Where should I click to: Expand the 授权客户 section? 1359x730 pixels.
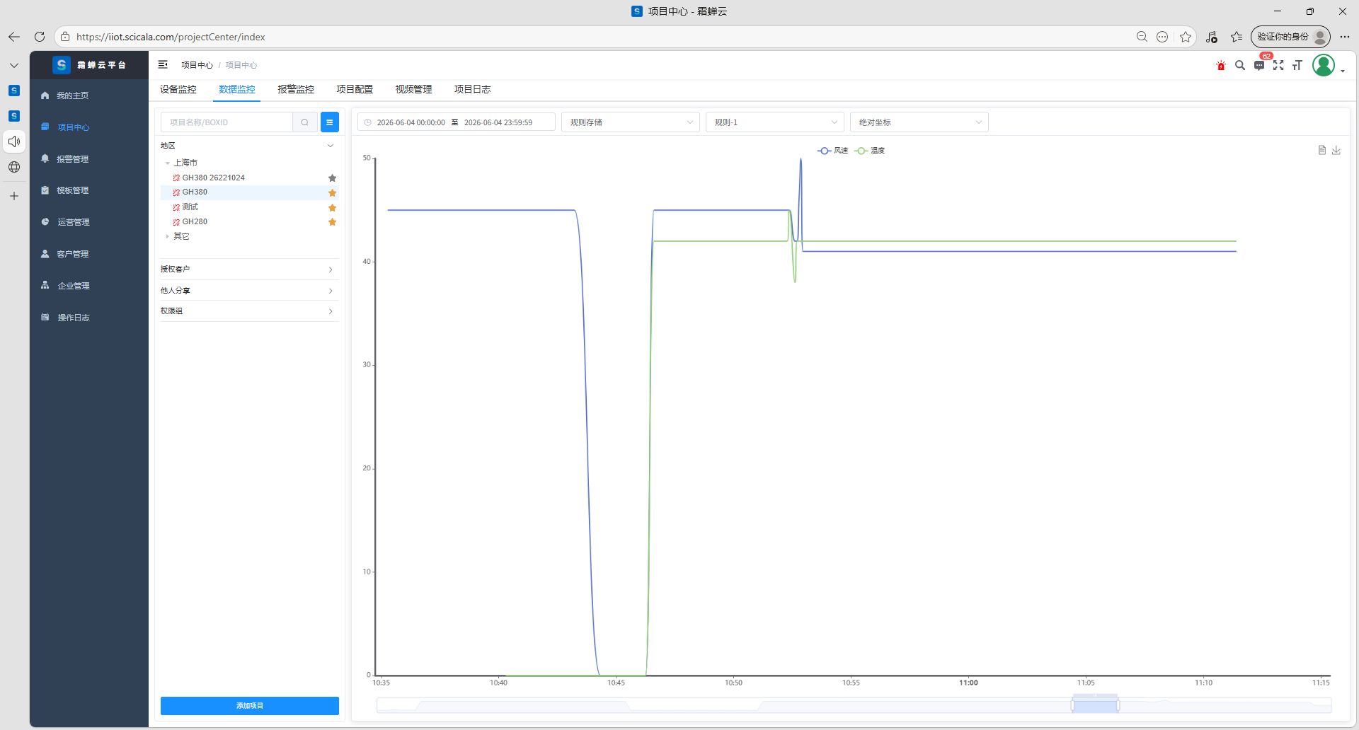pyautogui.click(x=249, y=270)
